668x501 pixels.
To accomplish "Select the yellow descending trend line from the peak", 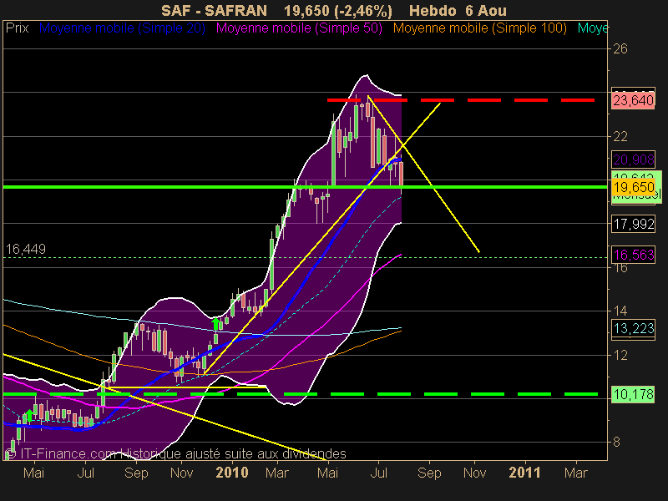I will click(424, 174).
